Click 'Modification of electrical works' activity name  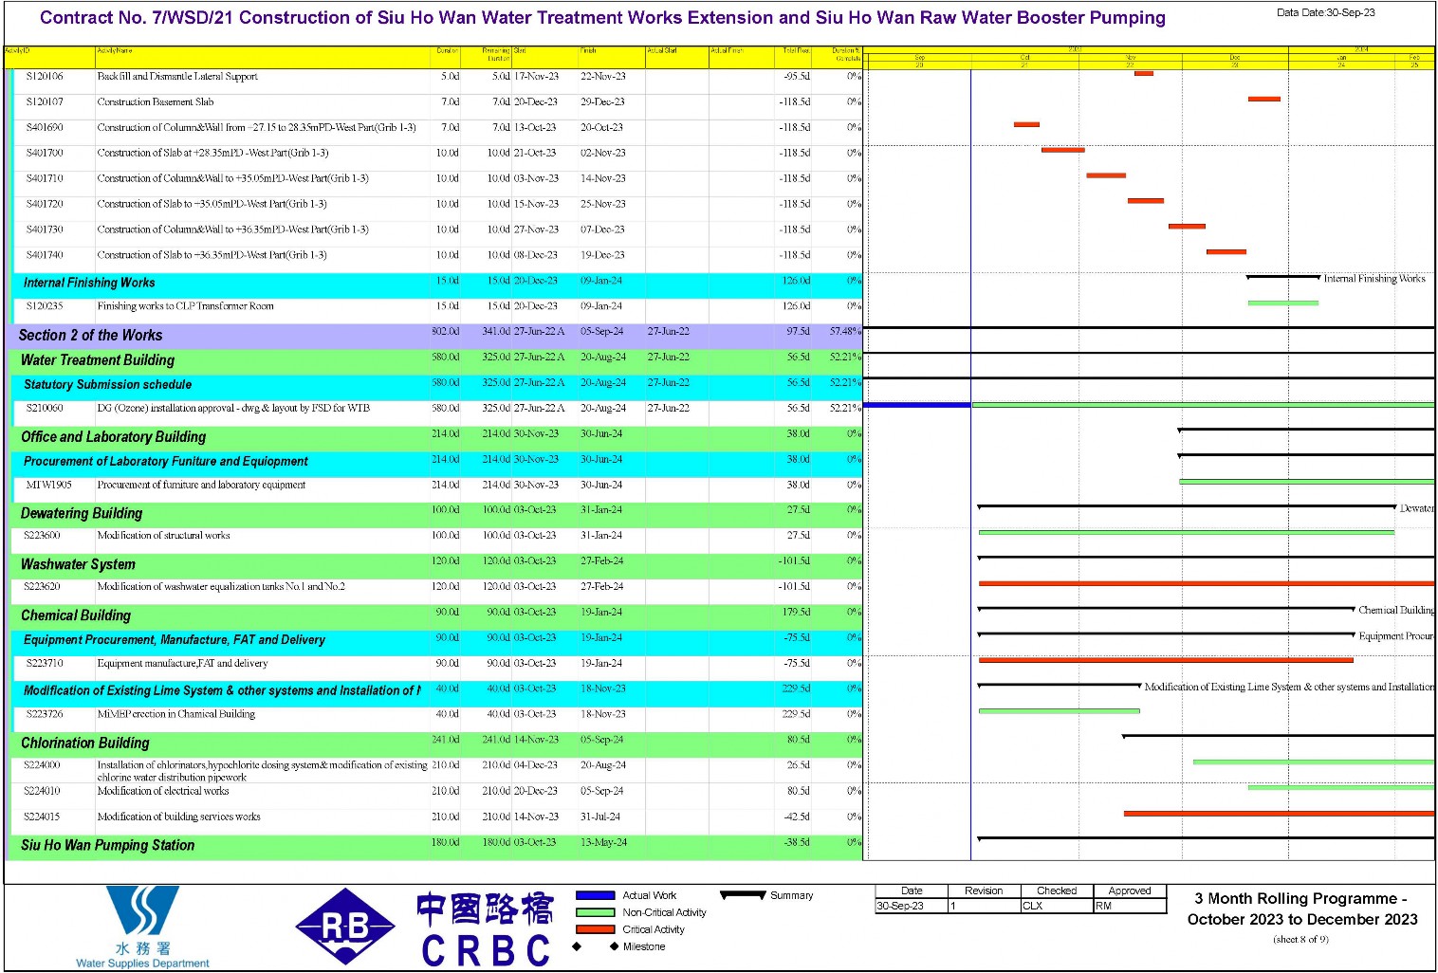(x=162, y=792)
